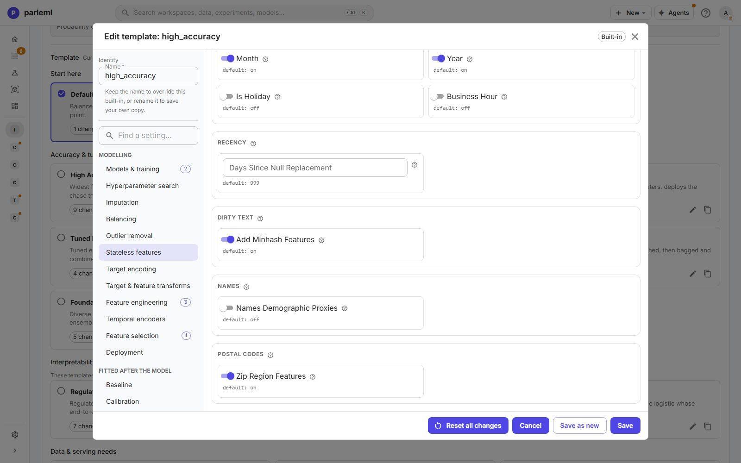Click the Save button

coord(625,425)
